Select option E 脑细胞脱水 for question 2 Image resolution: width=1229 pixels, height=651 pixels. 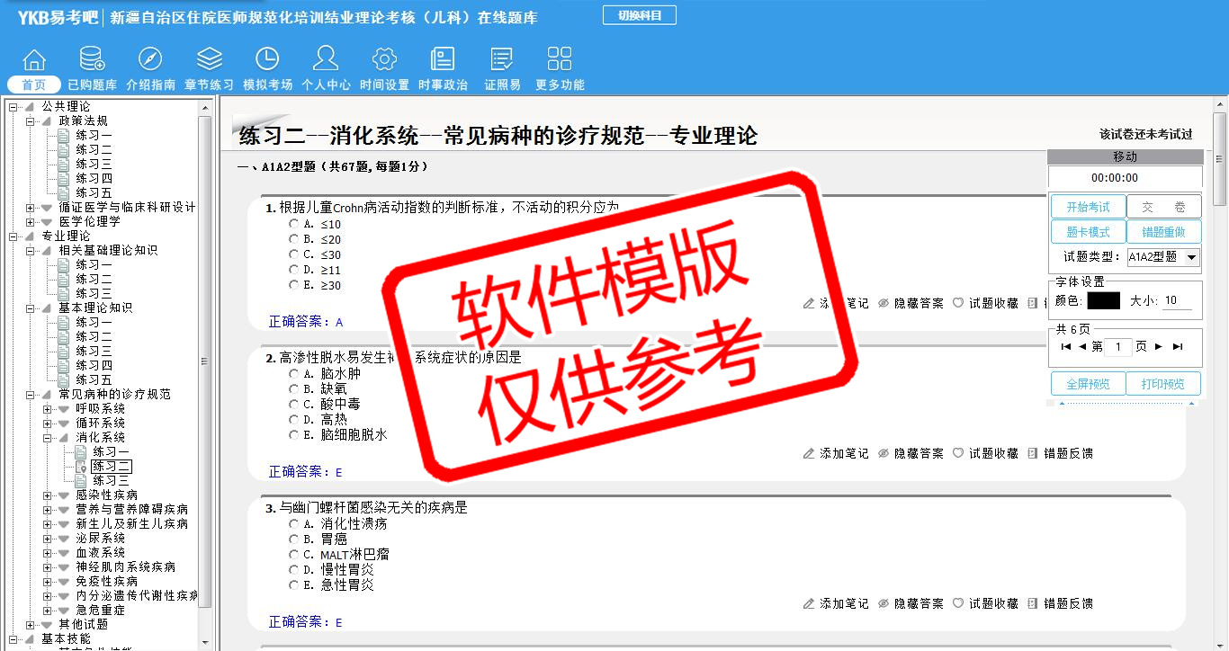point(294,434)
